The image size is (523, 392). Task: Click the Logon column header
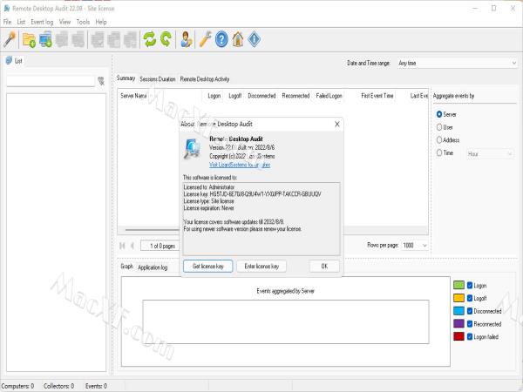214,96
